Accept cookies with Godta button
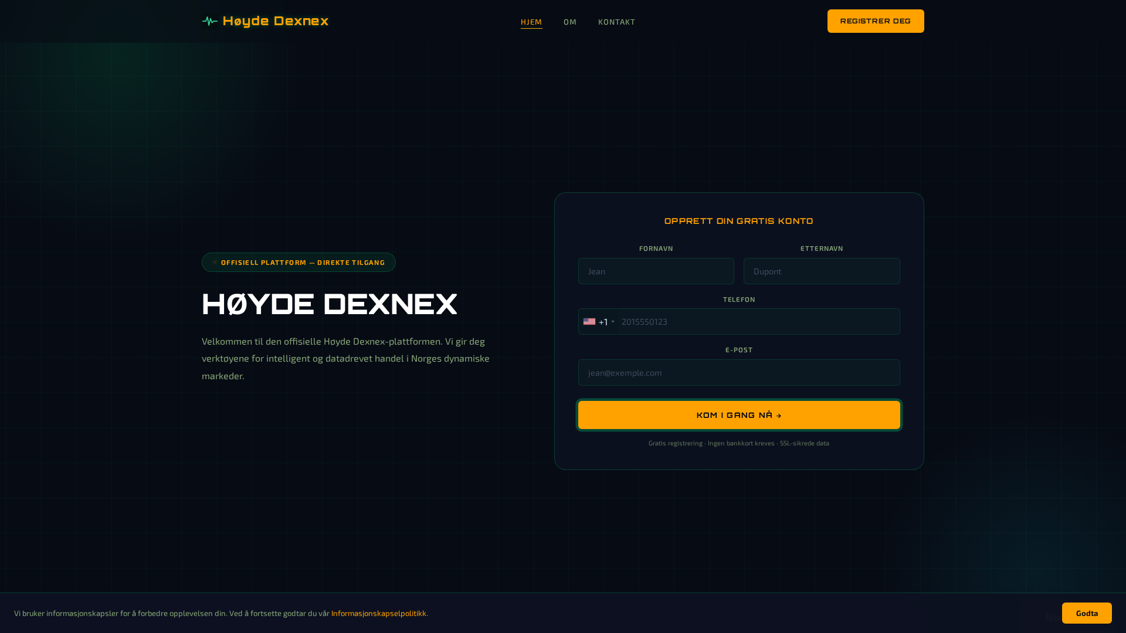The width and height of the screenshot is (1126, 633). (1087, 613)
